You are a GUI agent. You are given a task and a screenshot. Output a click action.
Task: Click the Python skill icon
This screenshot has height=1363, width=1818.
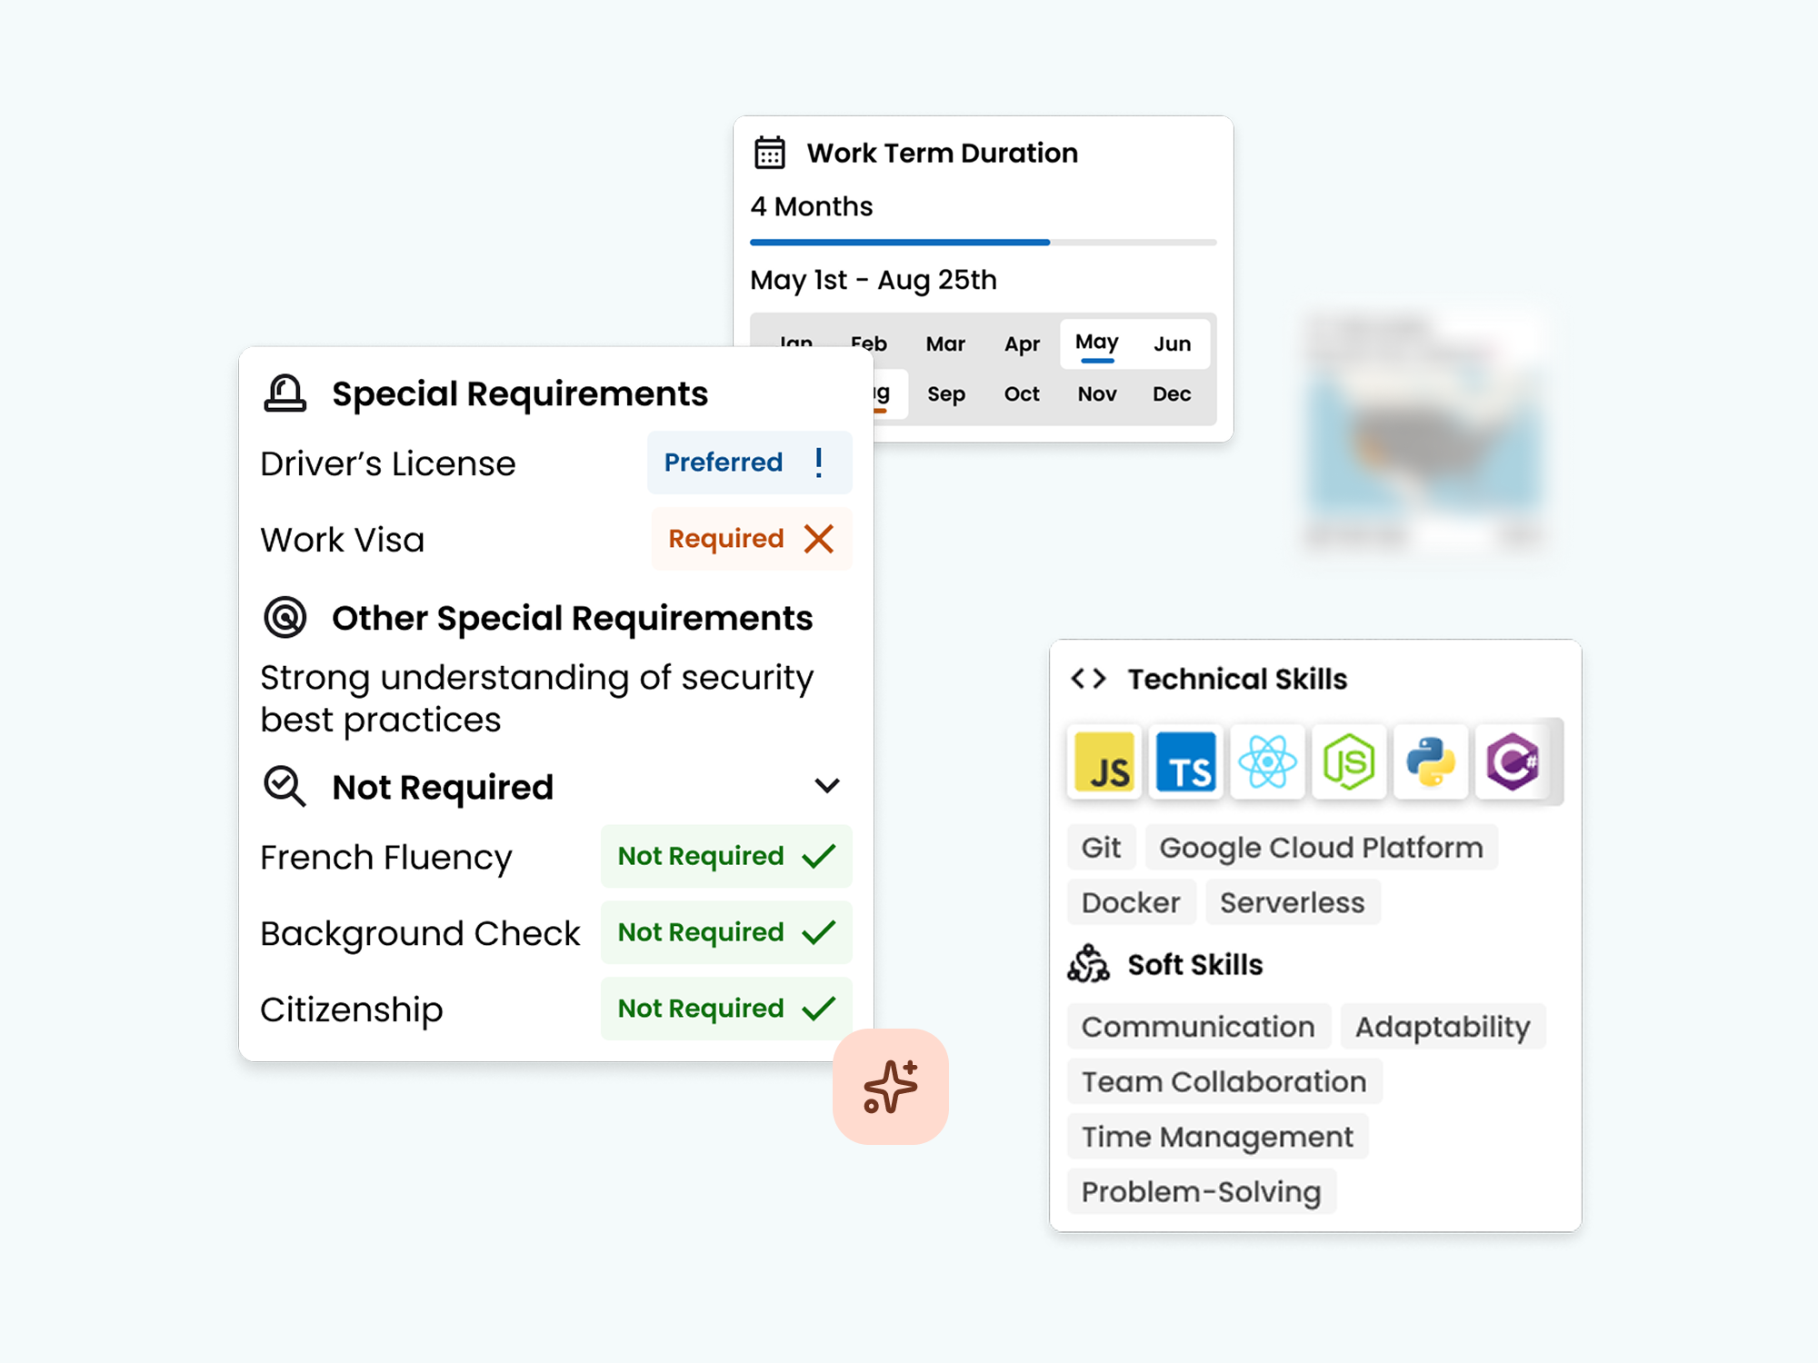[x=1431, y=761]
